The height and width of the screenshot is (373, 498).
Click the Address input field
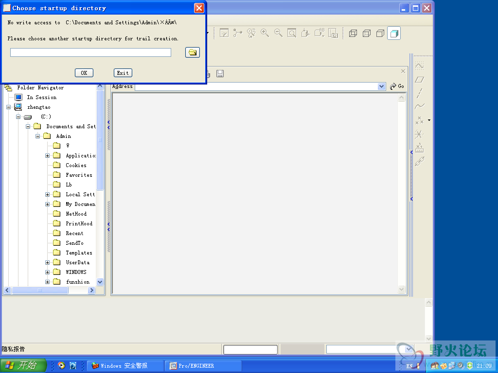coord(256,86)
